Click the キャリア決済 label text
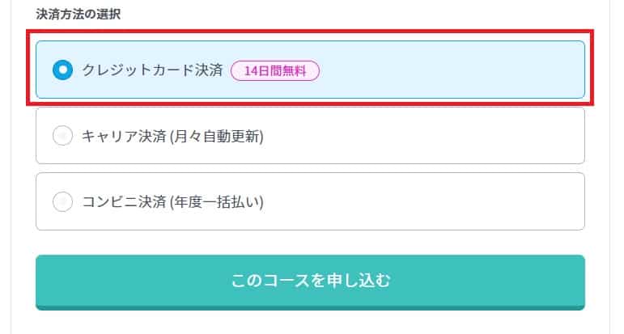 [123, 136]
